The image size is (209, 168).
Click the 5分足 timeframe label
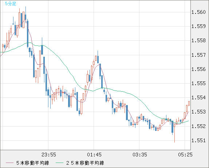tap(11, 4)
